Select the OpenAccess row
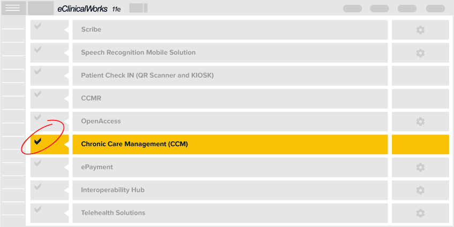The height and width of the screenshot is (227, 454). pos(230,122)
